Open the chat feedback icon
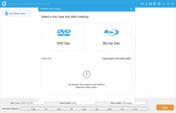The width and height of the screenshot is (176, 113). tap(155, 4)
